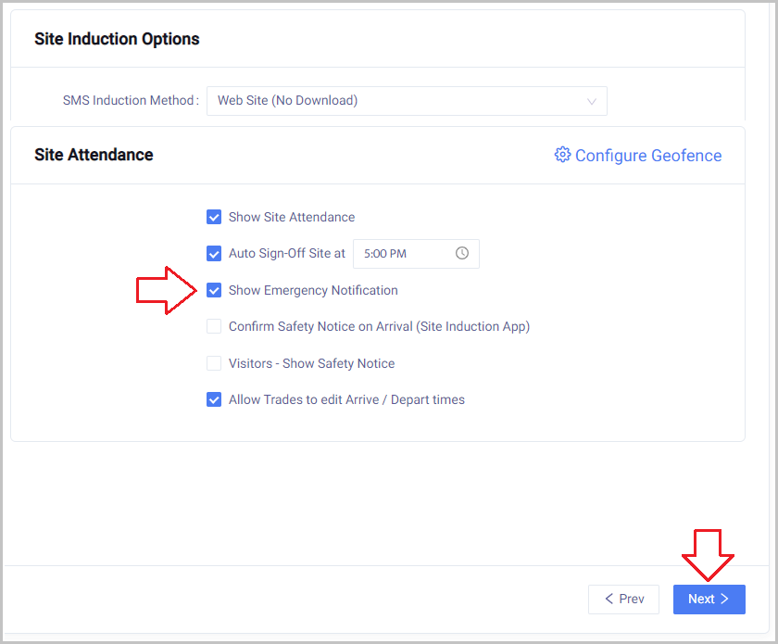Click the gear icon beside Configure Geofence
The image size is (778, 644).
[x=562, y=155]
